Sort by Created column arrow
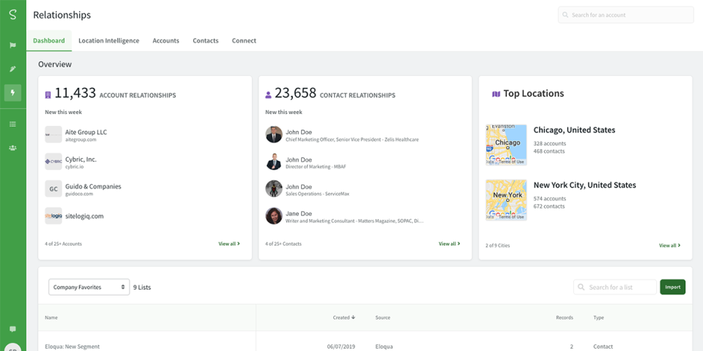703x351 pixels. pyautogui.click(x=353, y=317)
